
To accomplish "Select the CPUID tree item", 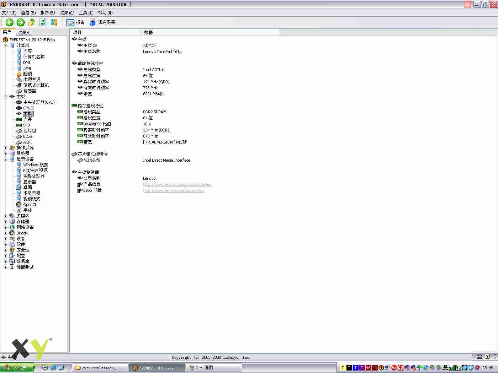I will (29, 108).
